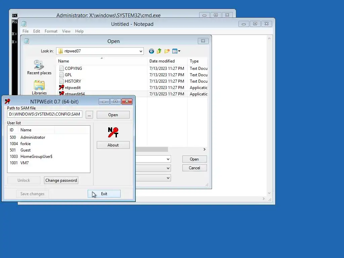Image resolution: width=344 pixels, height=258 pixels.
Task: Select the VM7 user row
Action: tap(49, 163)
